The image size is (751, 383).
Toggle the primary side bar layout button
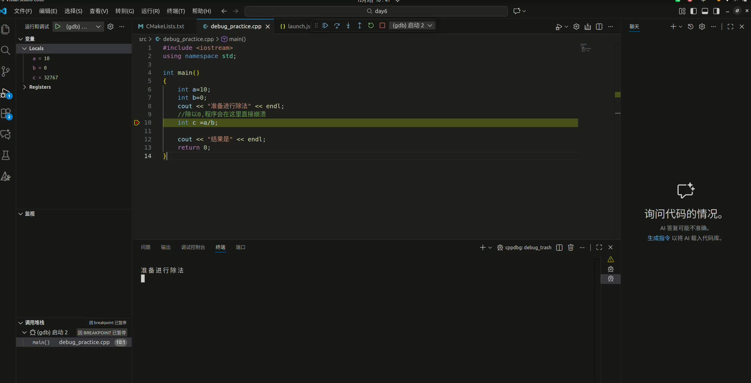coord(694,11)
